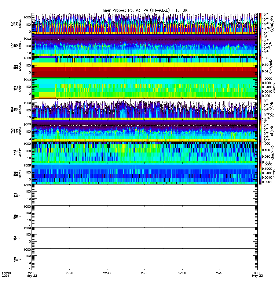
Task: Select the thd fff 32 scm3 spectrogram panel
Action: coord(144,131)
